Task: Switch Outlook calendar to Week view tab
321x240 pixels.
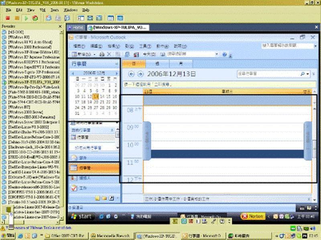Action: (x=157, y=64)
